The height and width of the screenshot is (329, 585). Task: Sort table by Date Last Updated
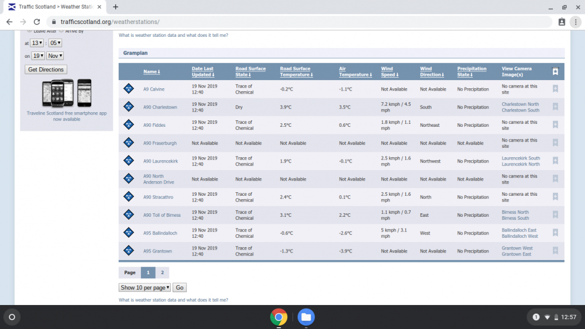(x=203, y=71)
